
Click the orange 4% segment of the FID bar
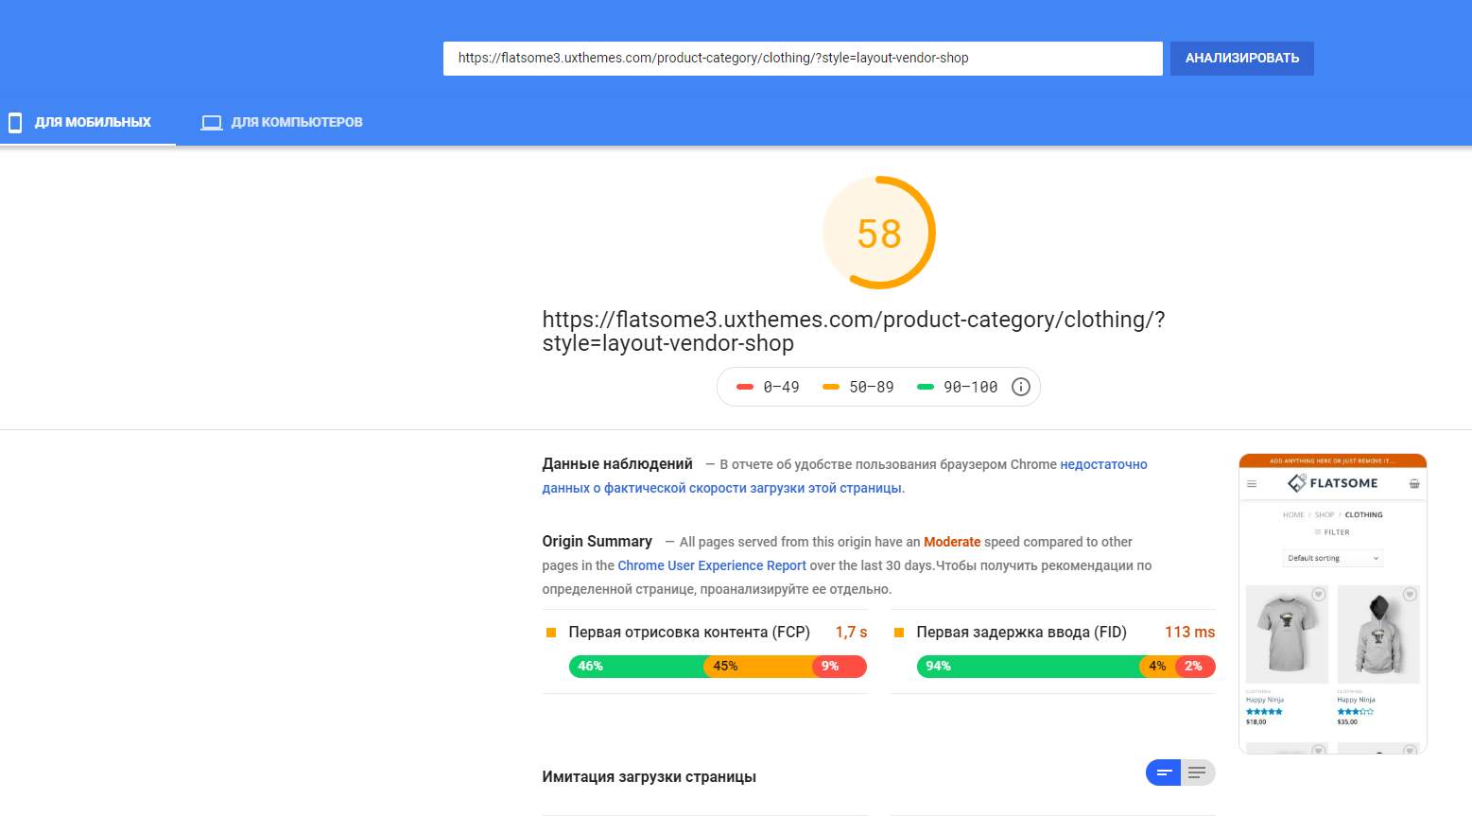pyautogui.click(x=1157, y=667)
